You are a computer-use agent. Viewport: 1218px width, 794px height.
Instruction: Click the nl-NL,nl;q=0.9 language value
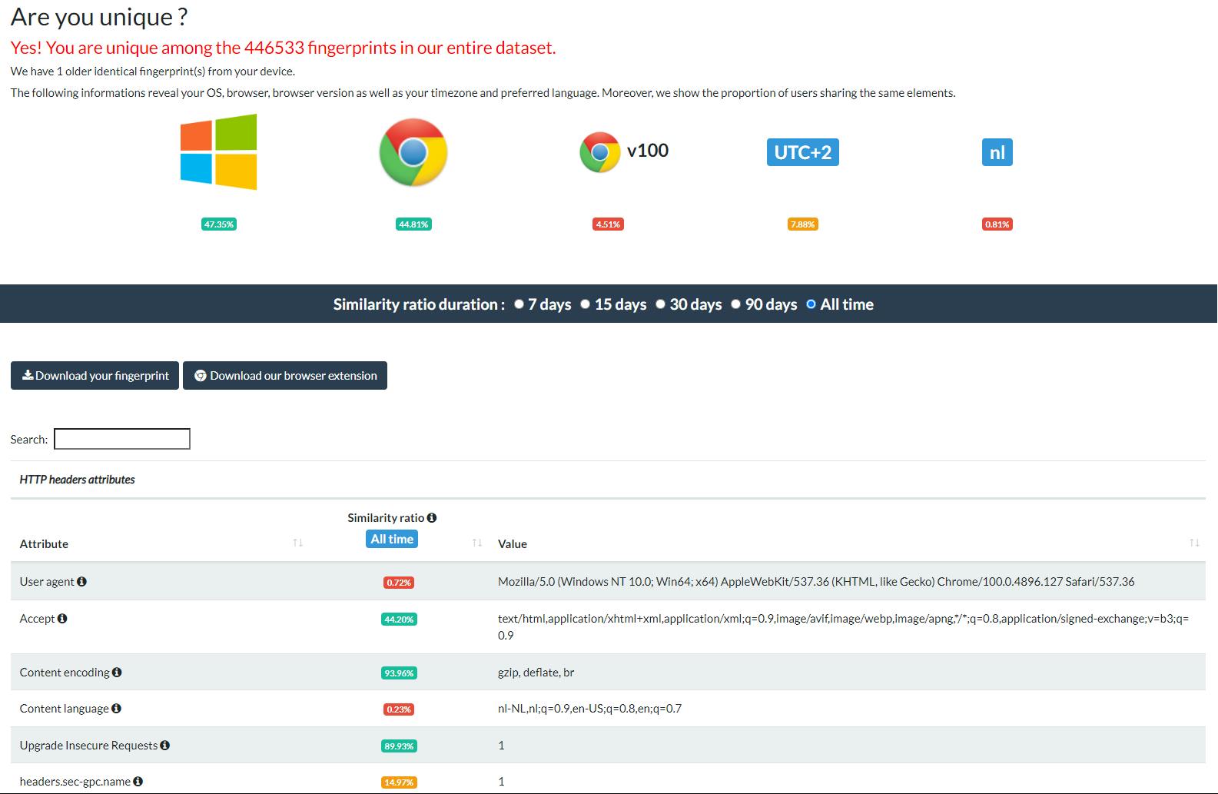click(x=589, y=709)
